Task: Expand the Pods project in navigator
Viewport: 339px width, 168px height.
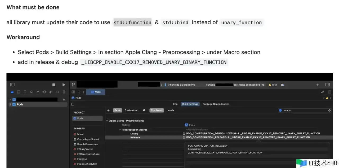Action: tap(11, 104)
